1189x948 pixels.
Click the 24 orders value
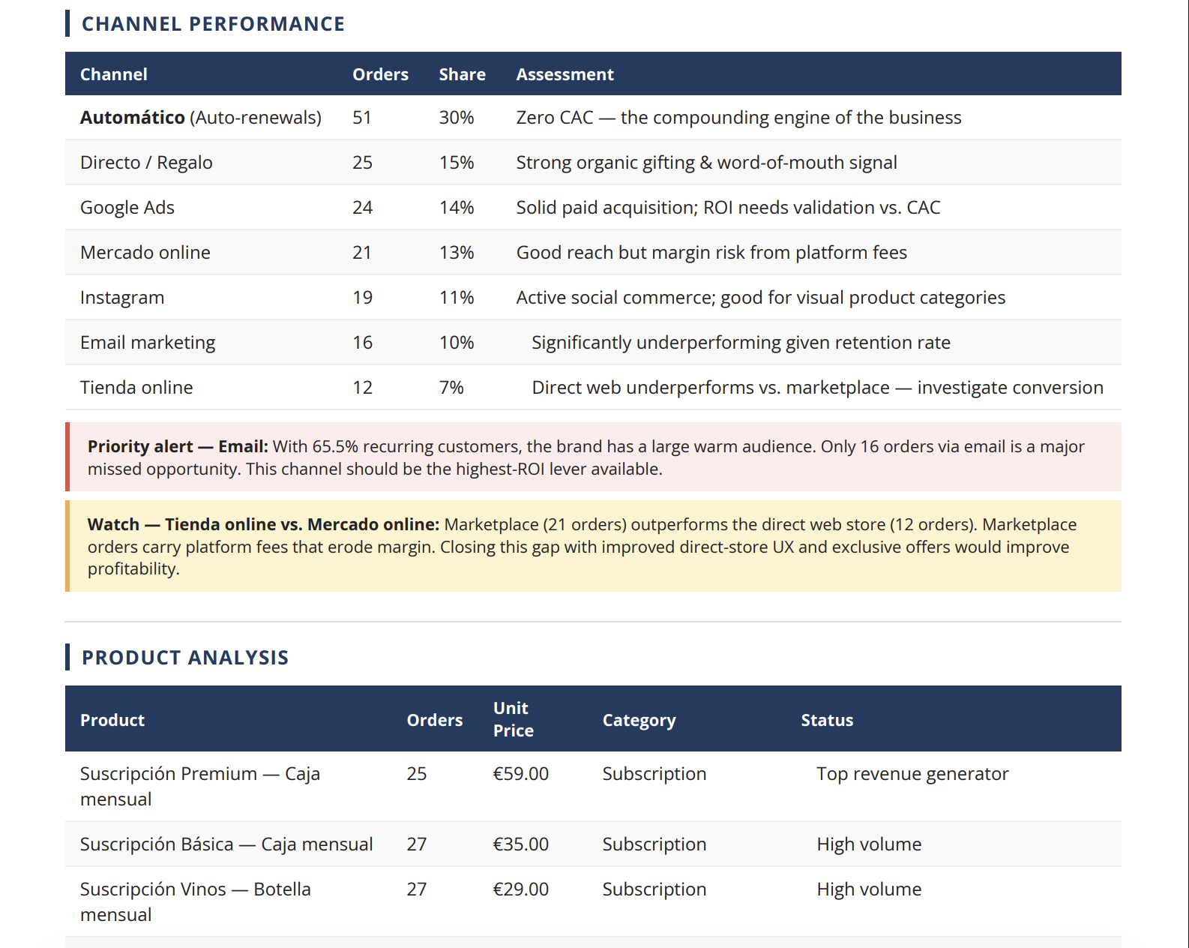coord(362,208)
